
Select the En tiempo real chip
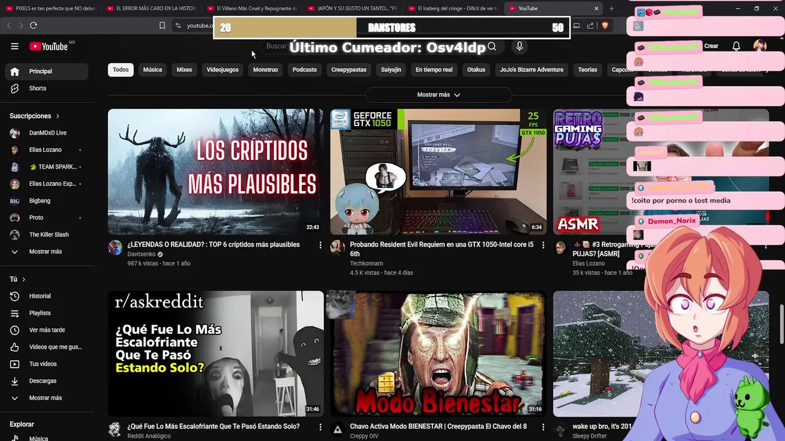434,70
